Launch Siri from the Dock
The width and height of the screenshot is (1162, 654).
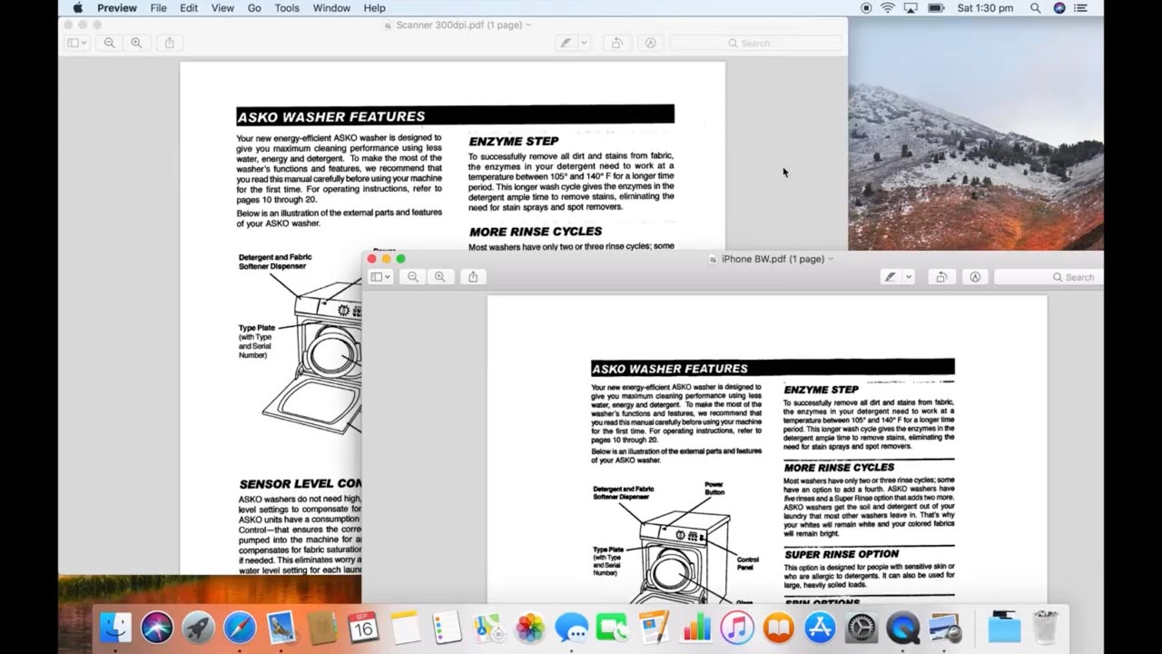click(x=157, y=628)
